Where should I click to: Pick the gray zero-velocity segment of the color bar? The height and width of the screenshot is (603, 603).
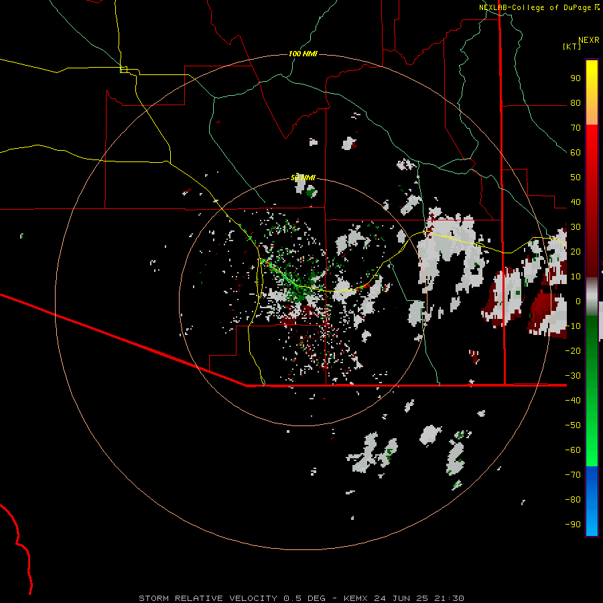coord(592,298)
